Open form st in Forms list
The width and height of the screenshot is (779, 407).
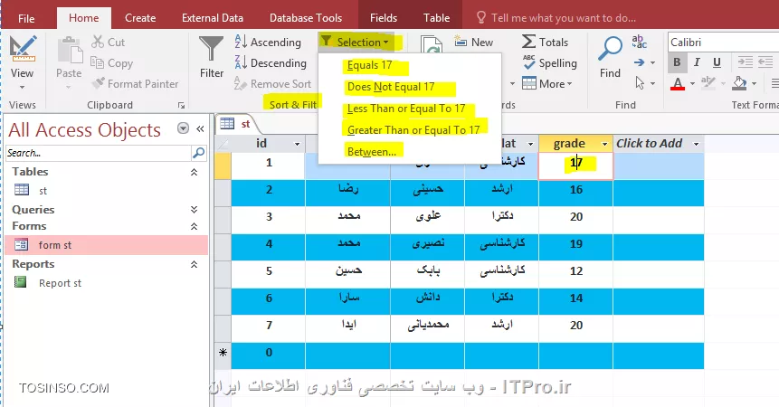point(107,245)
